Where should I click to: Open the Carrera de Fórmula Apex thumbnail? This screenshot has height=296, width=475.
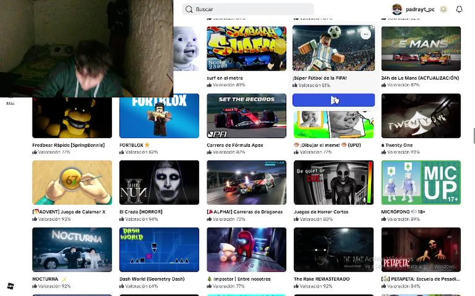point(246,116)
